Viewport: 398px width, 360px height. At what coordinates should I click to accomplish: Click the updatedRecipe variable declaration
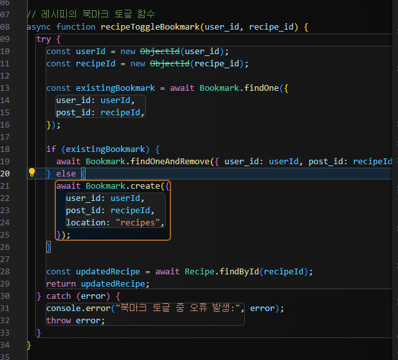[x=108, y=272]
